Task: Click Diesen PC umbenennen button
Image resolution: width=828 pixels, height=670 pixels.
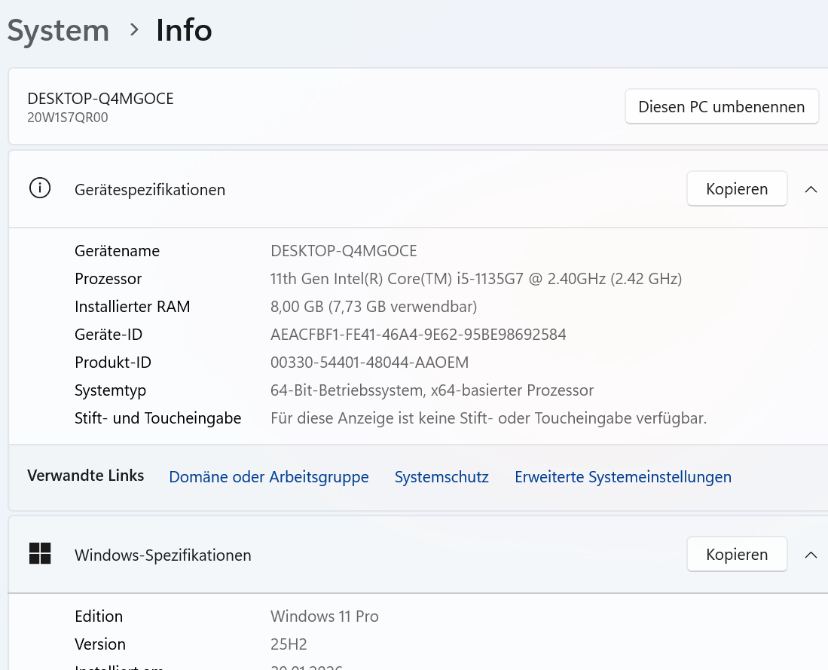Action: 721,107
